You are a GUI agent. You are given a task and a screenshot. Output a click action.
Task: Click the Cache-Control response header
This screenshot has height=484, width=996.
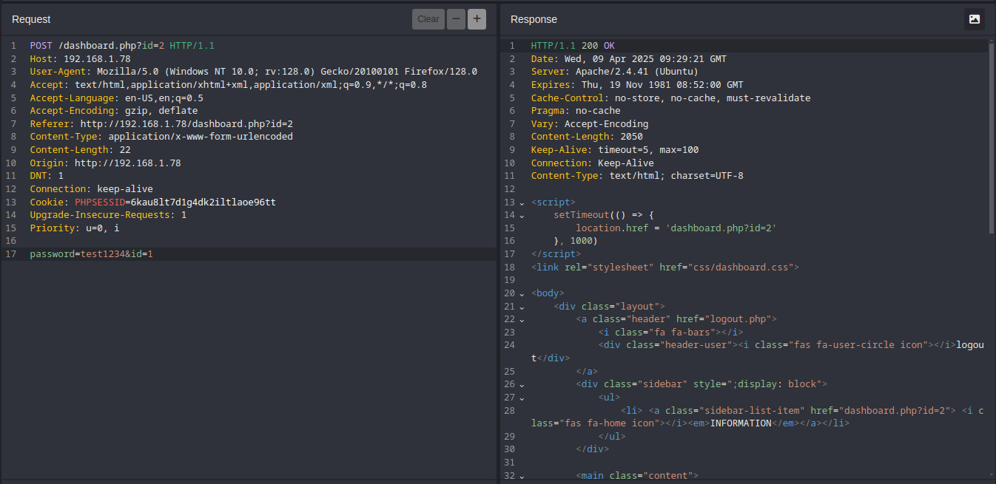pos(671,98)
